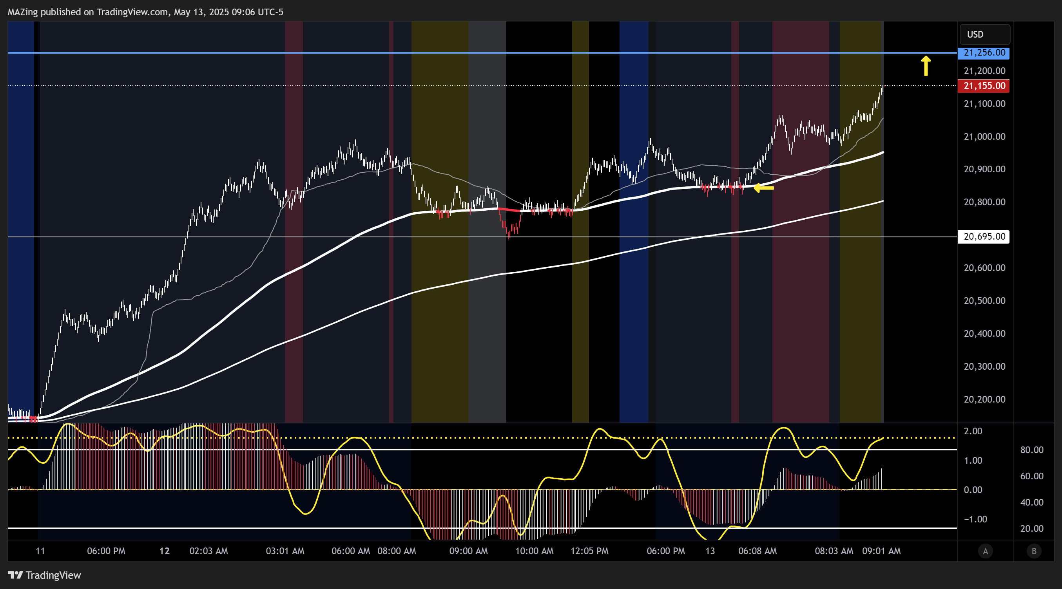Click the 21,200.00 price axis value

tap(984, 71)
